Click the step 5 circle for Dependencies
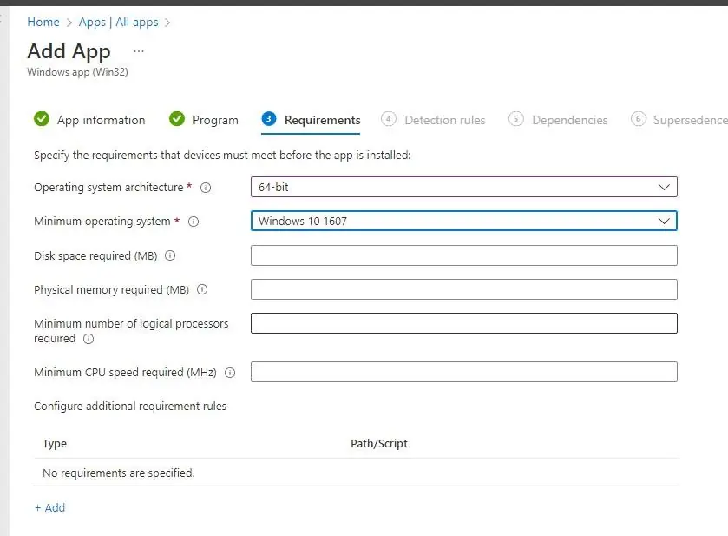 click(x=515, y=119)
